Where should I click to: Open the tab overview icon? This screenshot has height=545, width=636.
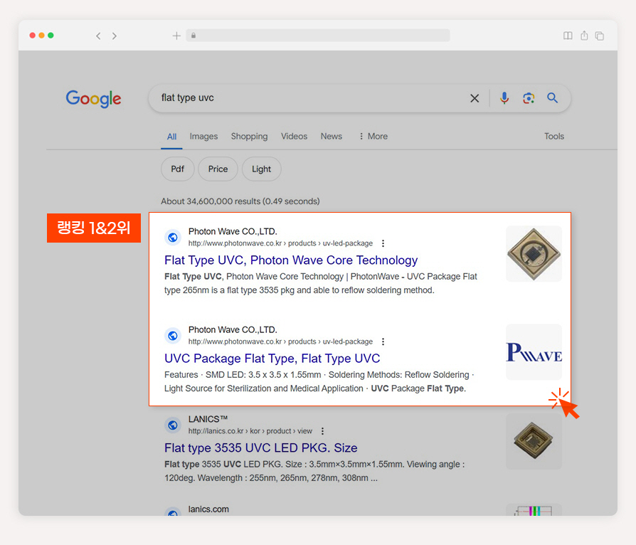600,36
